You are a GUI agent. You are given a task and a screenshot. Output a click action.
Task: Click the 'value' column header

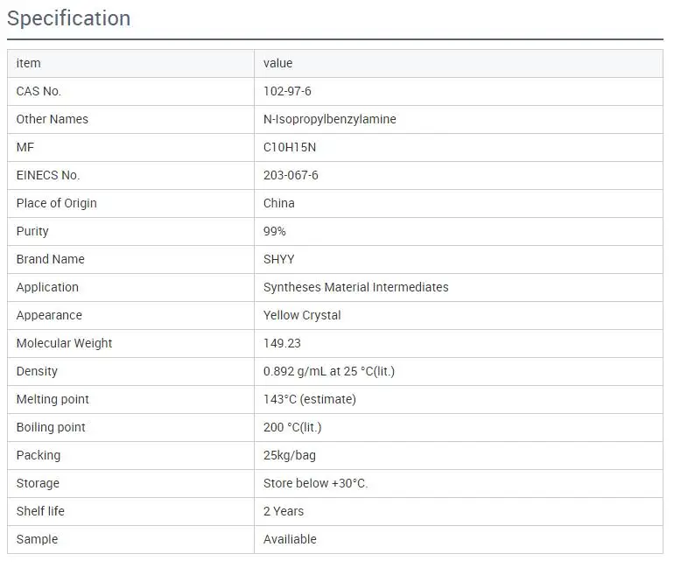click(x=277, y=63)
